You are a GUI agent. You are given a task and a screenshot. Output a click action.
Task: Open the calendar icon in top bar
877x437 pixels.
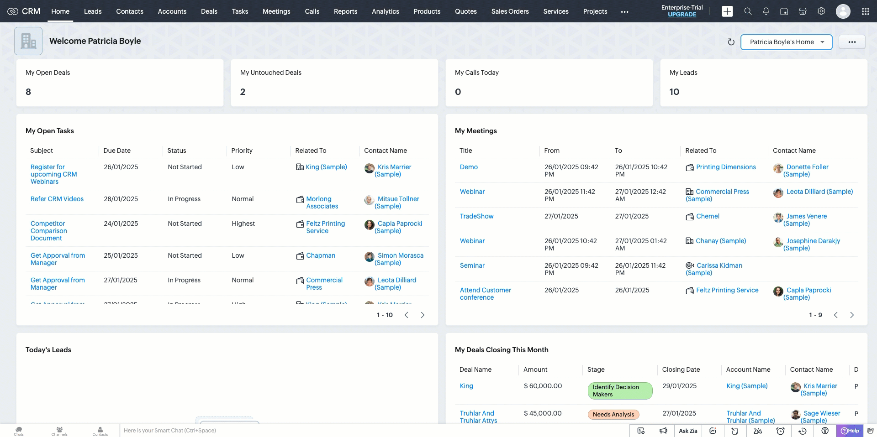click(x=784, y=11)
